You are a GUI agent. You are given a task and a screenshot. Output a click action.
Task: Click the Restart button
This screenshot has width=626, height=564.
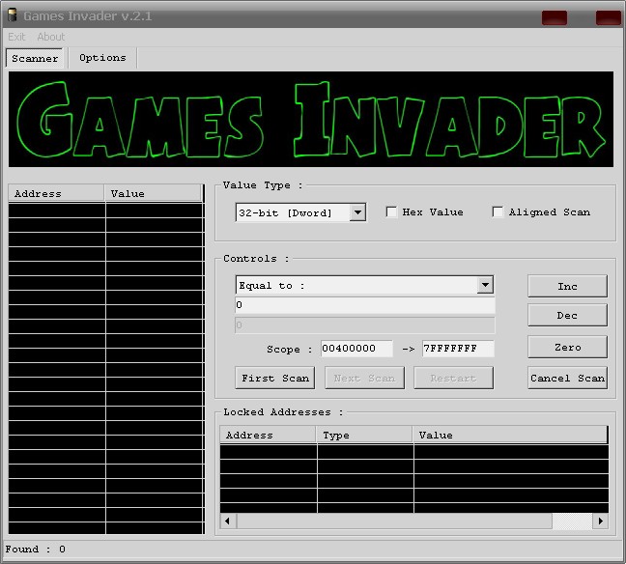[453, 378]
